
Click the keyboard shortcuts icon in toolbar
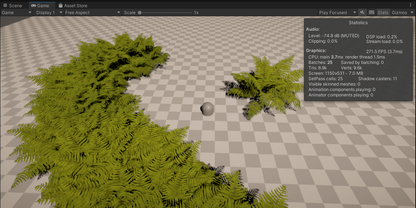pos(371,13)
